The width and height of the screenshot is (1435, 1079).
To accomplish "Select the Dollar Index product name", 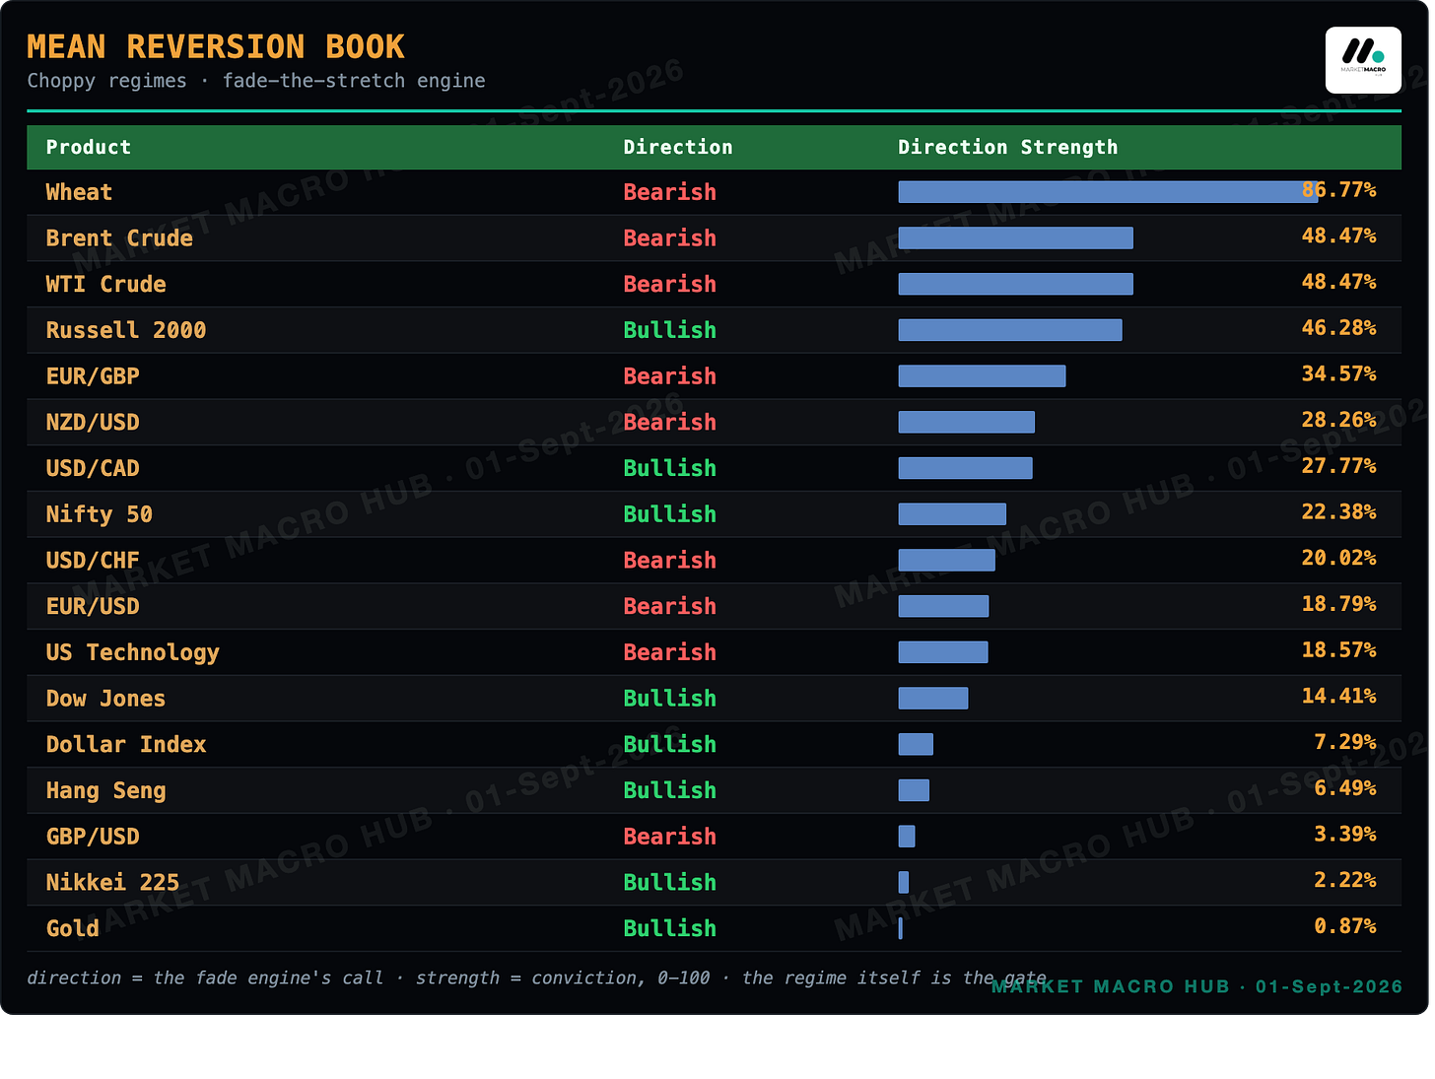I will 126,744.
